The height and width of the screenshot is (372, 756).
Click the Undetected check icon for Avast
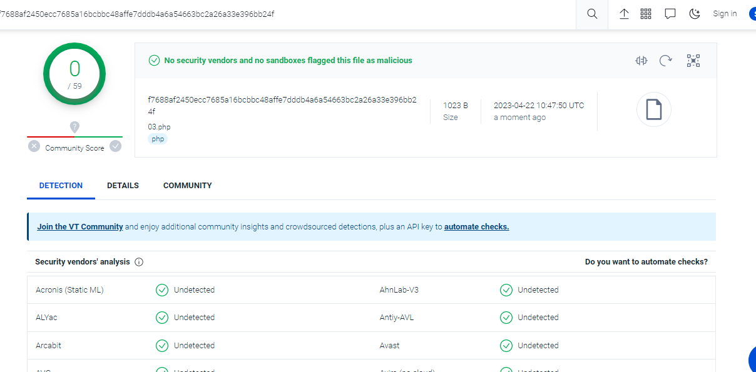[x=506, y=346]
